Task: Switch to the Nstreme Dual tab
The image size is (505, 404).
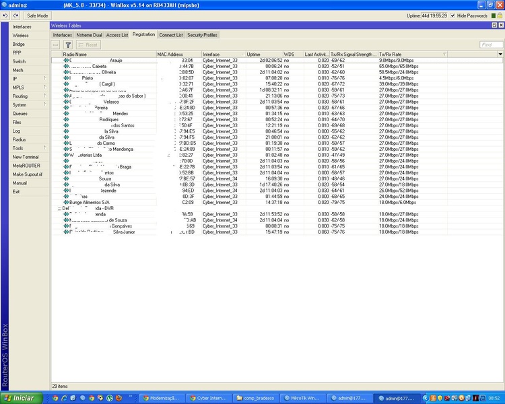Action: [89, 35]
